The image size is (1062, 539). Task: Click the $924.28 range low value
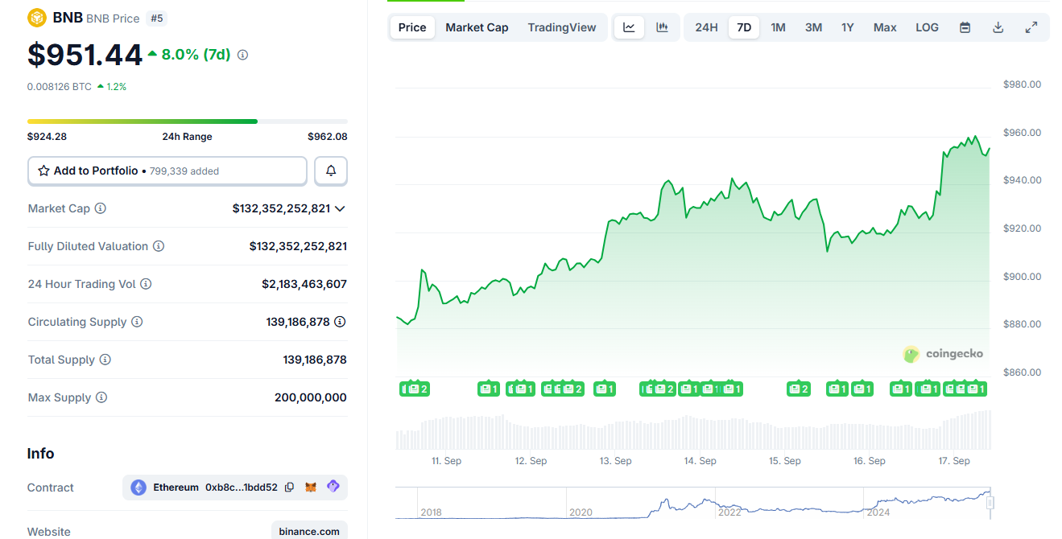tap(47, 137)
